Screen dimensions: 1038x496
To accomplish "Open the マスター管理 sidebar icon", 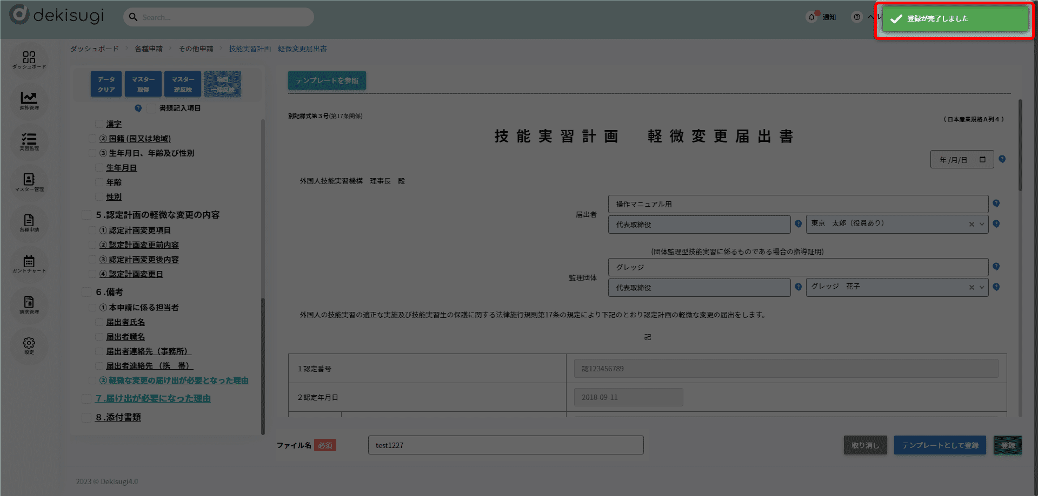I will tap(29, 181).
